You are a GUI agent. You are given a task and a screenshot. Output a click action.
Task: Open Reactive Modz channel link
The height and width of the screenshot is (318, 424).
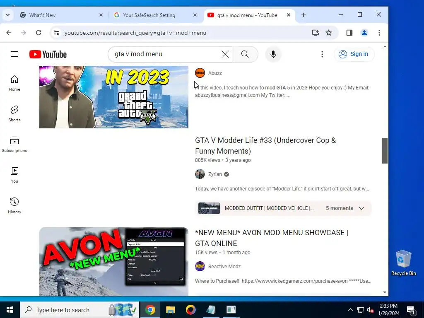(x=224, y=267)
